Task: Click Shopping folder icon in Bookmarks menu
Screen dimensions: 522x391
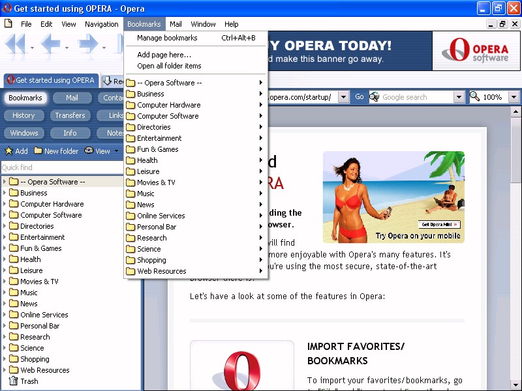Action: 130,260
